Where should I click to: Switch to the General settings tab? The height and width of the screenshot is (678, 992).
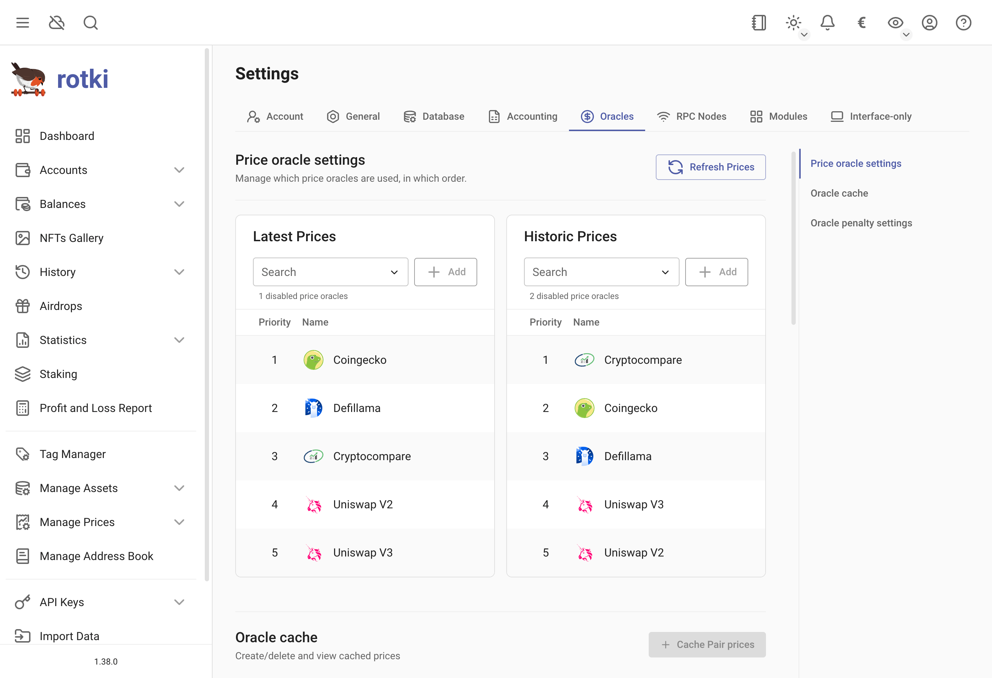[353, 117]
